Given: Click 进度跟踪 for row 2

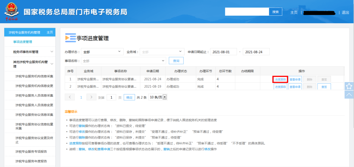Looking at the screenshot, I should click(280, 87).
